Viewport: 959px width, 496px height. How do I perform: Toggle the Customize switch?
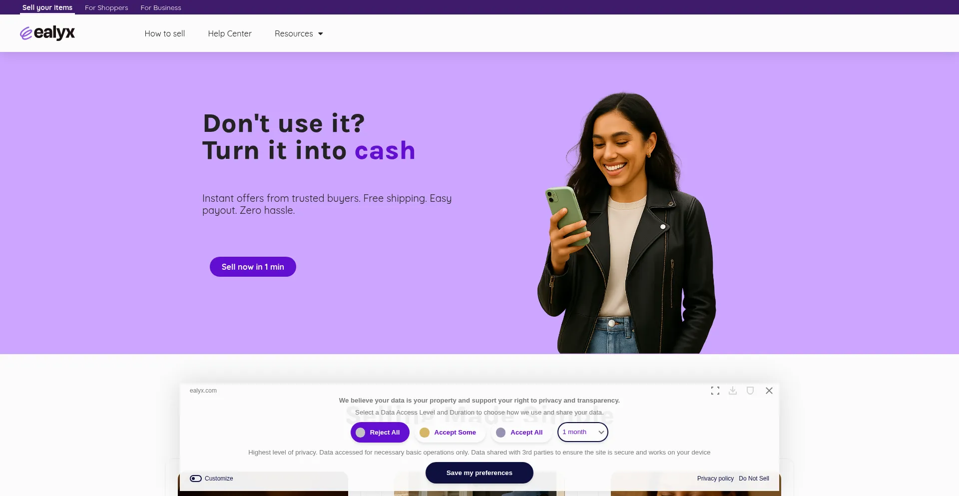(x=196, y=479)
